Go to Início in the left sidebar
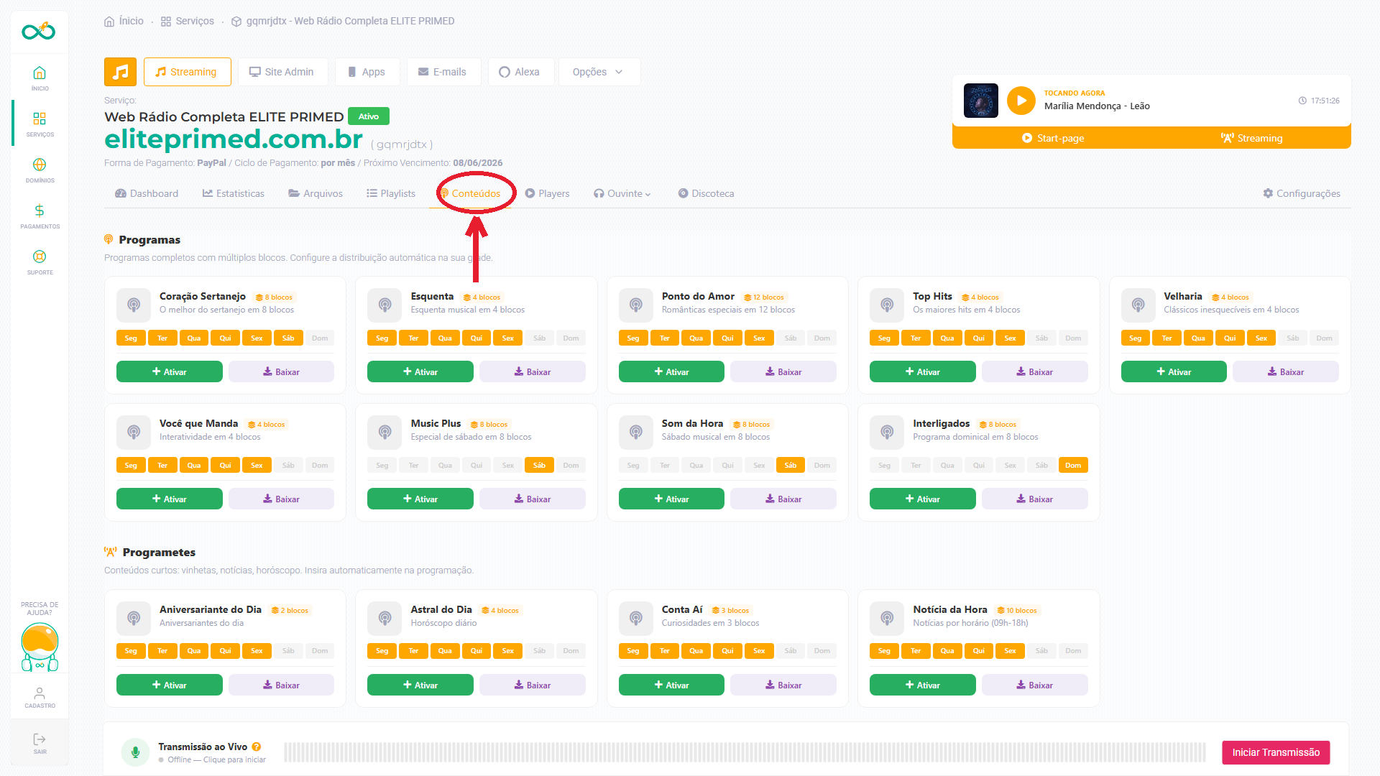This screenshot has height=776, width=1380. (40, 78)
